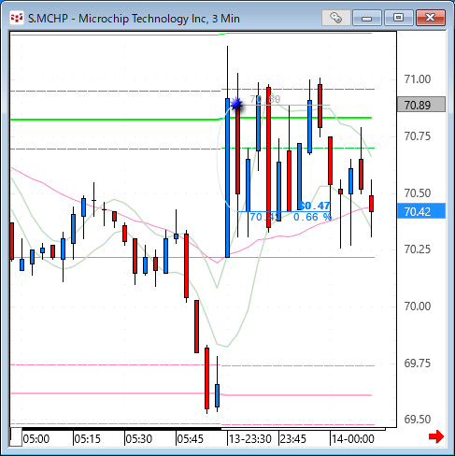Click the 23:45 time axis label

293,439
